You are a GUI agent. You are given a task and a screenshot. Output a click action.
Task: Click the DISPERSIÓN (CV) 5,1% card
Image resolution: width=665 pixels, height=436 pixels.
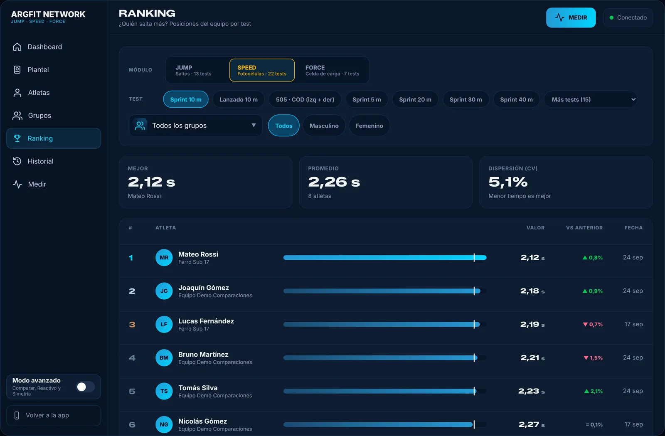click(x=566, y=182)
